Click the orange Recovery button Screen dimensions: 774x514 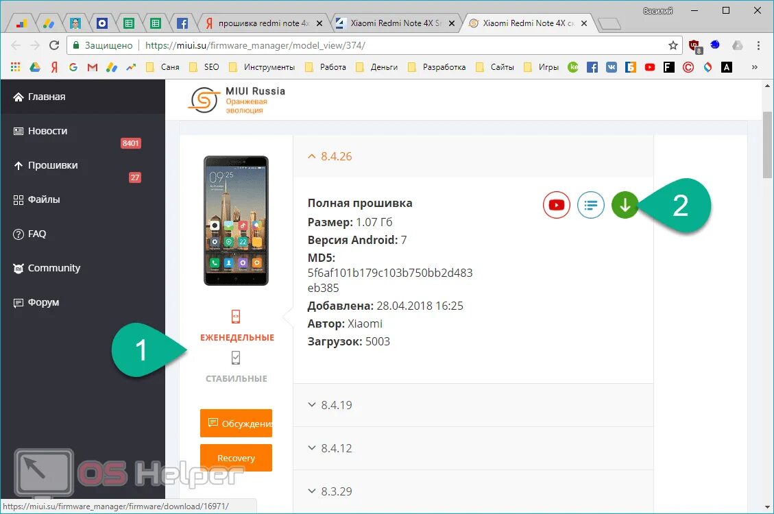[x=236, y=458]
